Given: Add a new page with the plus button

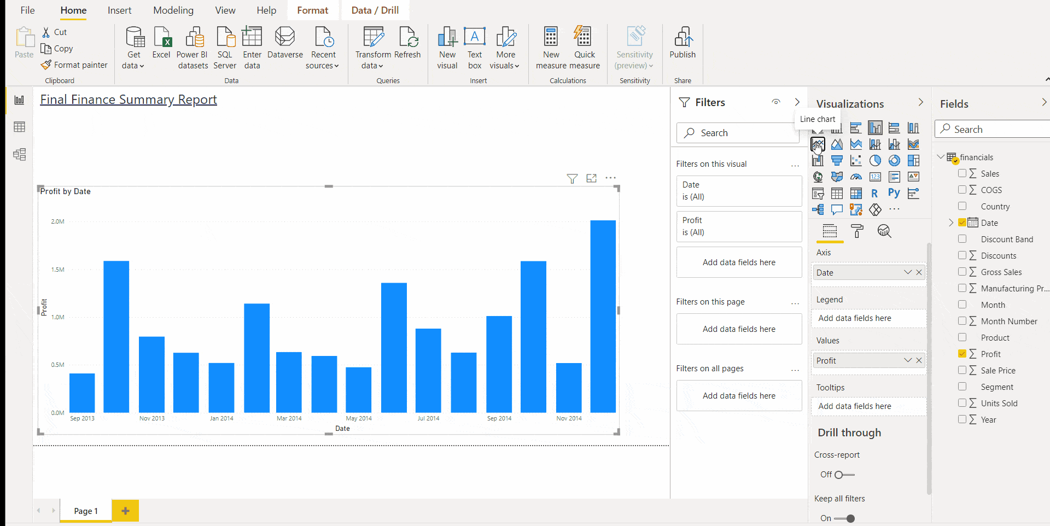Looking at the screenshot, I should point(125,510).
